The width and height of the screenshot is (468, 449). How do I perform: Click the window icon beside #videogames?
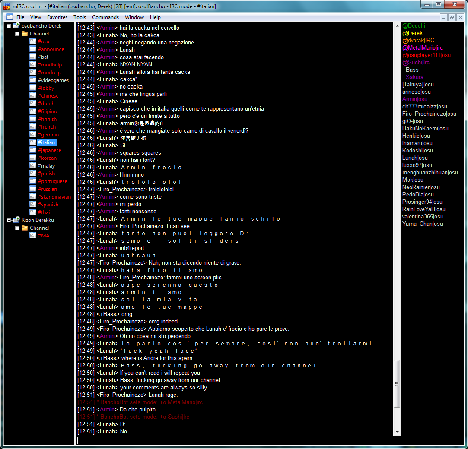click(33, 80)
